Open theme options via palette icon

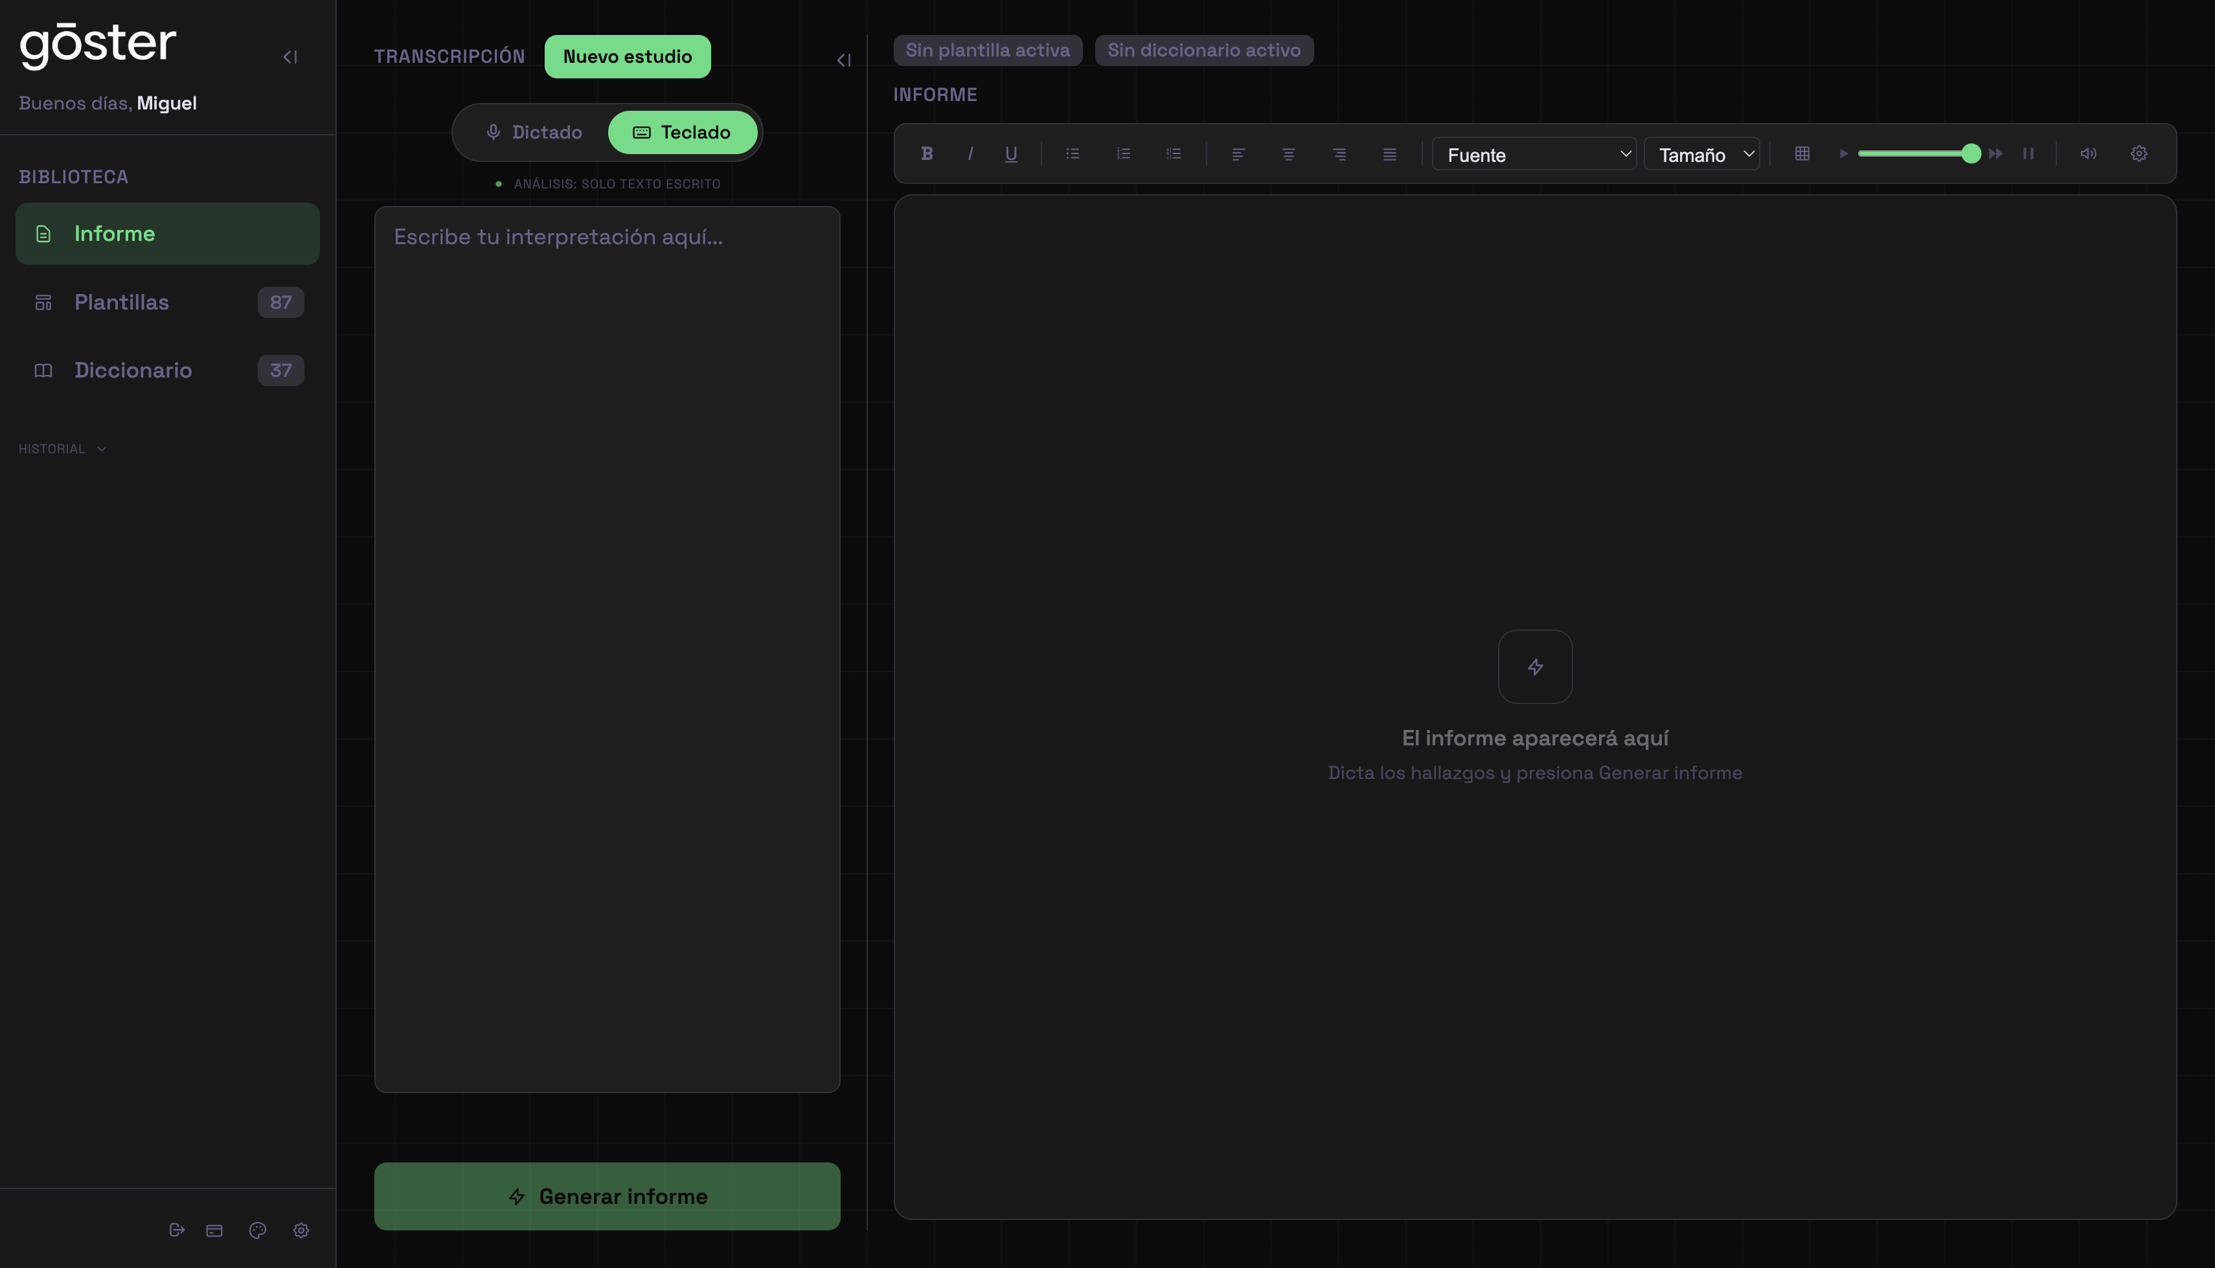point(258,1230)
